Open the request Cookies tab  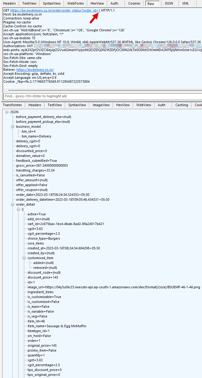click(134, 3)
